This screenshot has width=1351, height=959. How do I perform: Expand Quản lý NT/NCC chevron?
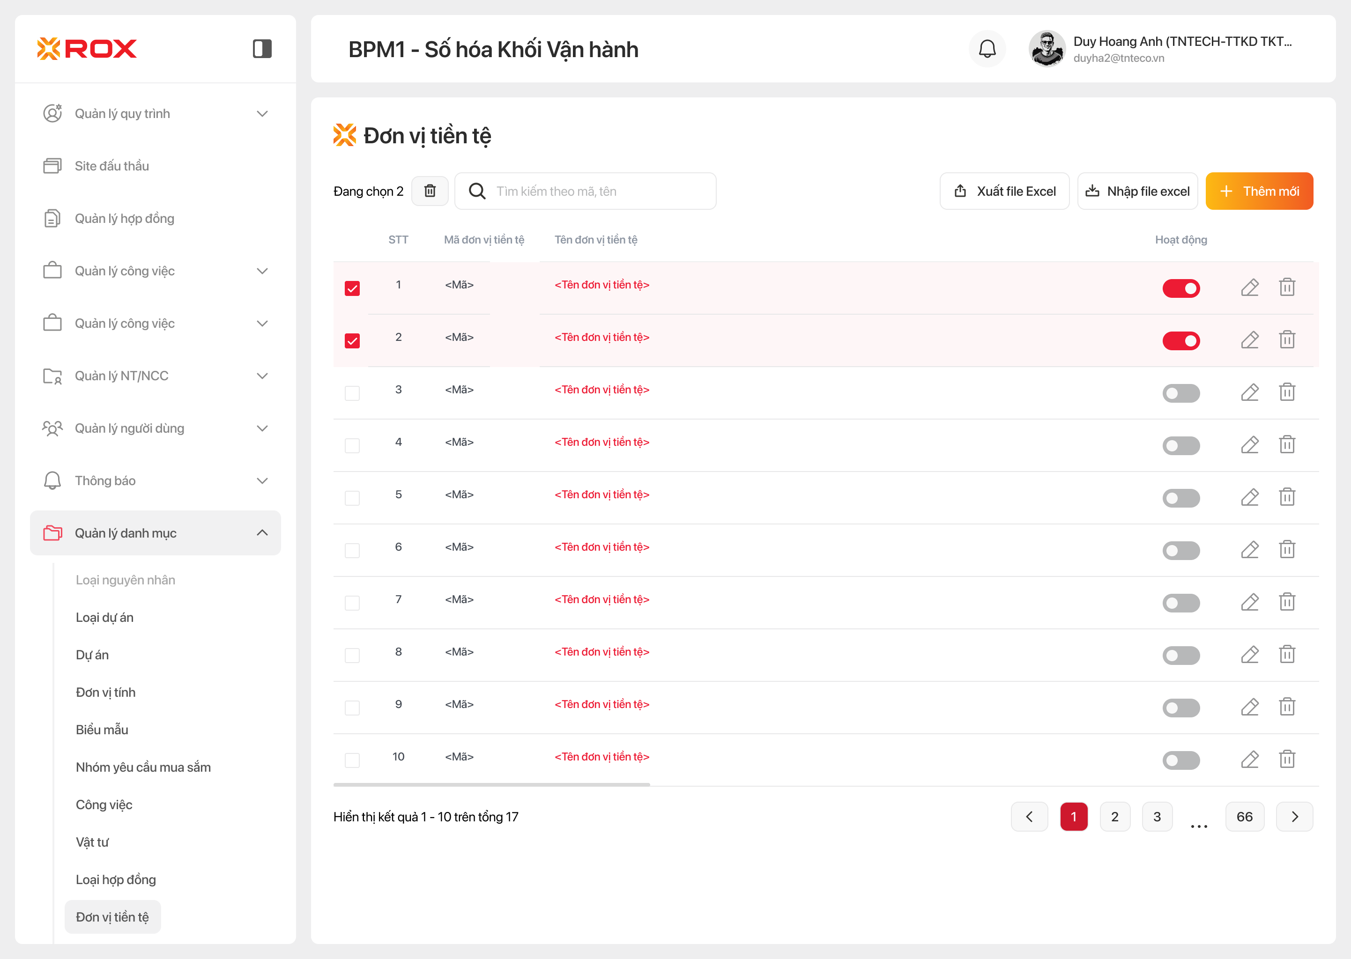262,376
